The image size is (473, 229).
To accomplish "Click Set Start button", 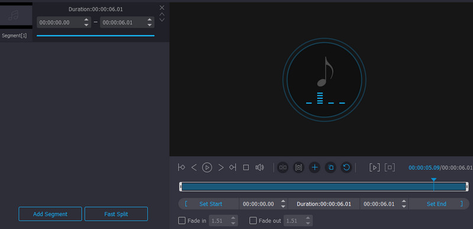I will click(x=209, y=204).
